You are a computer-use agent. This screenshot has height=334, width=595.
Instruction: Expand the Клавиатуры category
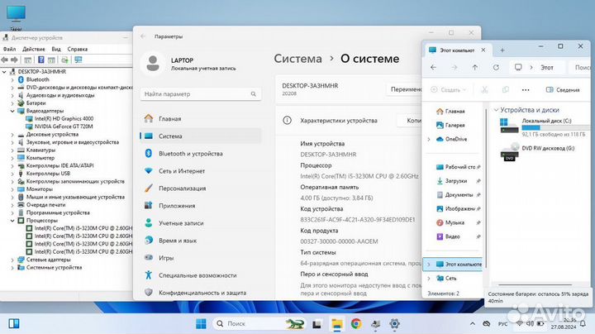pyautogui.click(x=12, y=150)
